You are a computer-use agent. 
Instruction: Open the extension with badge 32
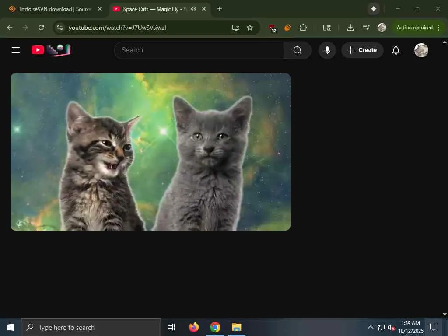coord(273,28)
